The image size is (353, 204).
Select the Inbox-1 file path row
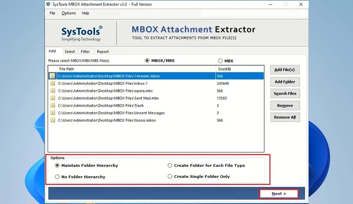pyautogui.click(x=156, y=83)
